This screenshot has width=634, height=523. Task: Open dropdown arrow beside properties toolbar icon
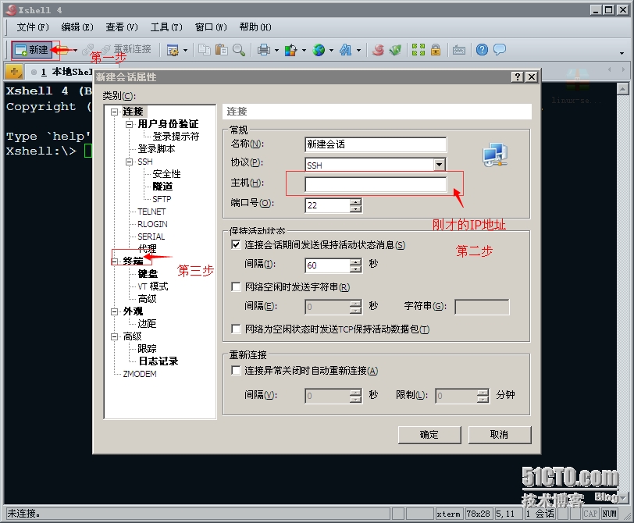coord(186,51)
